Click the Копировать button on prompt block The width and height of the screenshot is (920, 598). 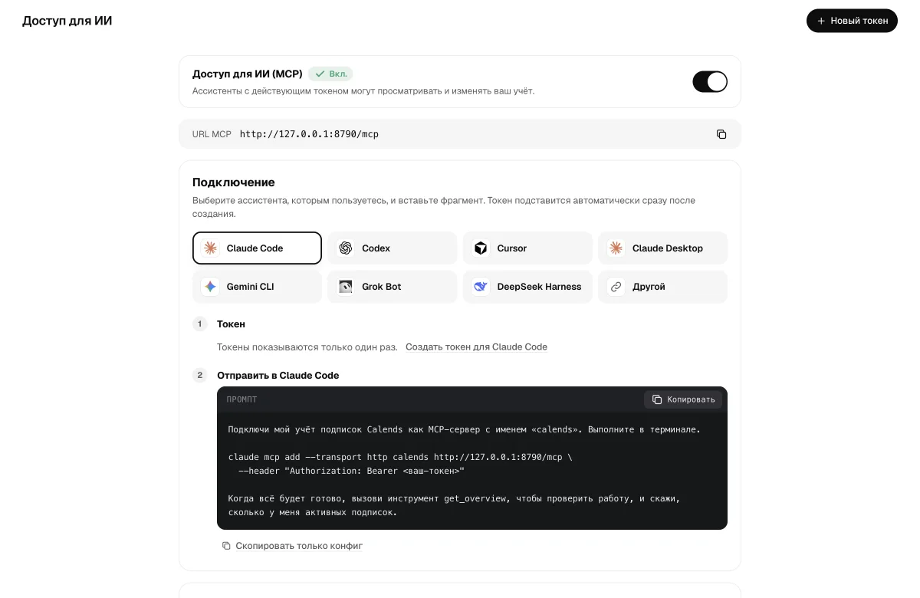tap(683, 399)
